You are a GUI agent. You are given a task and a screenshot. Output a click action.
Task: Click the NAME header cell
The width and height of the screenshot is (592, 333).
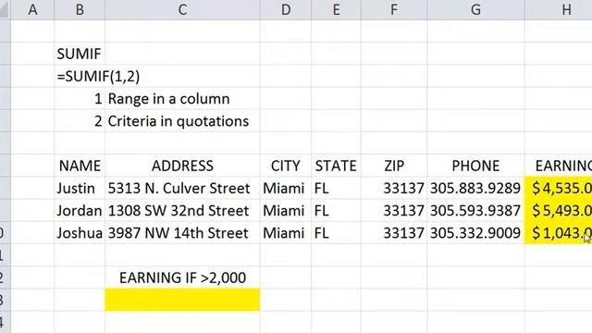point(80,166)
